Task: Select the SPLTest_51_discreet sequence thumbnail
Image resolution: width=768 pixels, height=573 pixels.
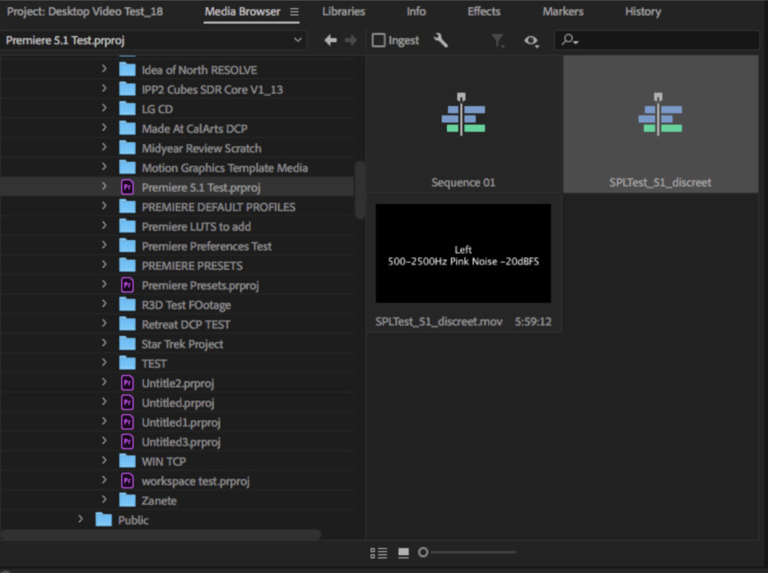Action: click(x=660, y=124)
